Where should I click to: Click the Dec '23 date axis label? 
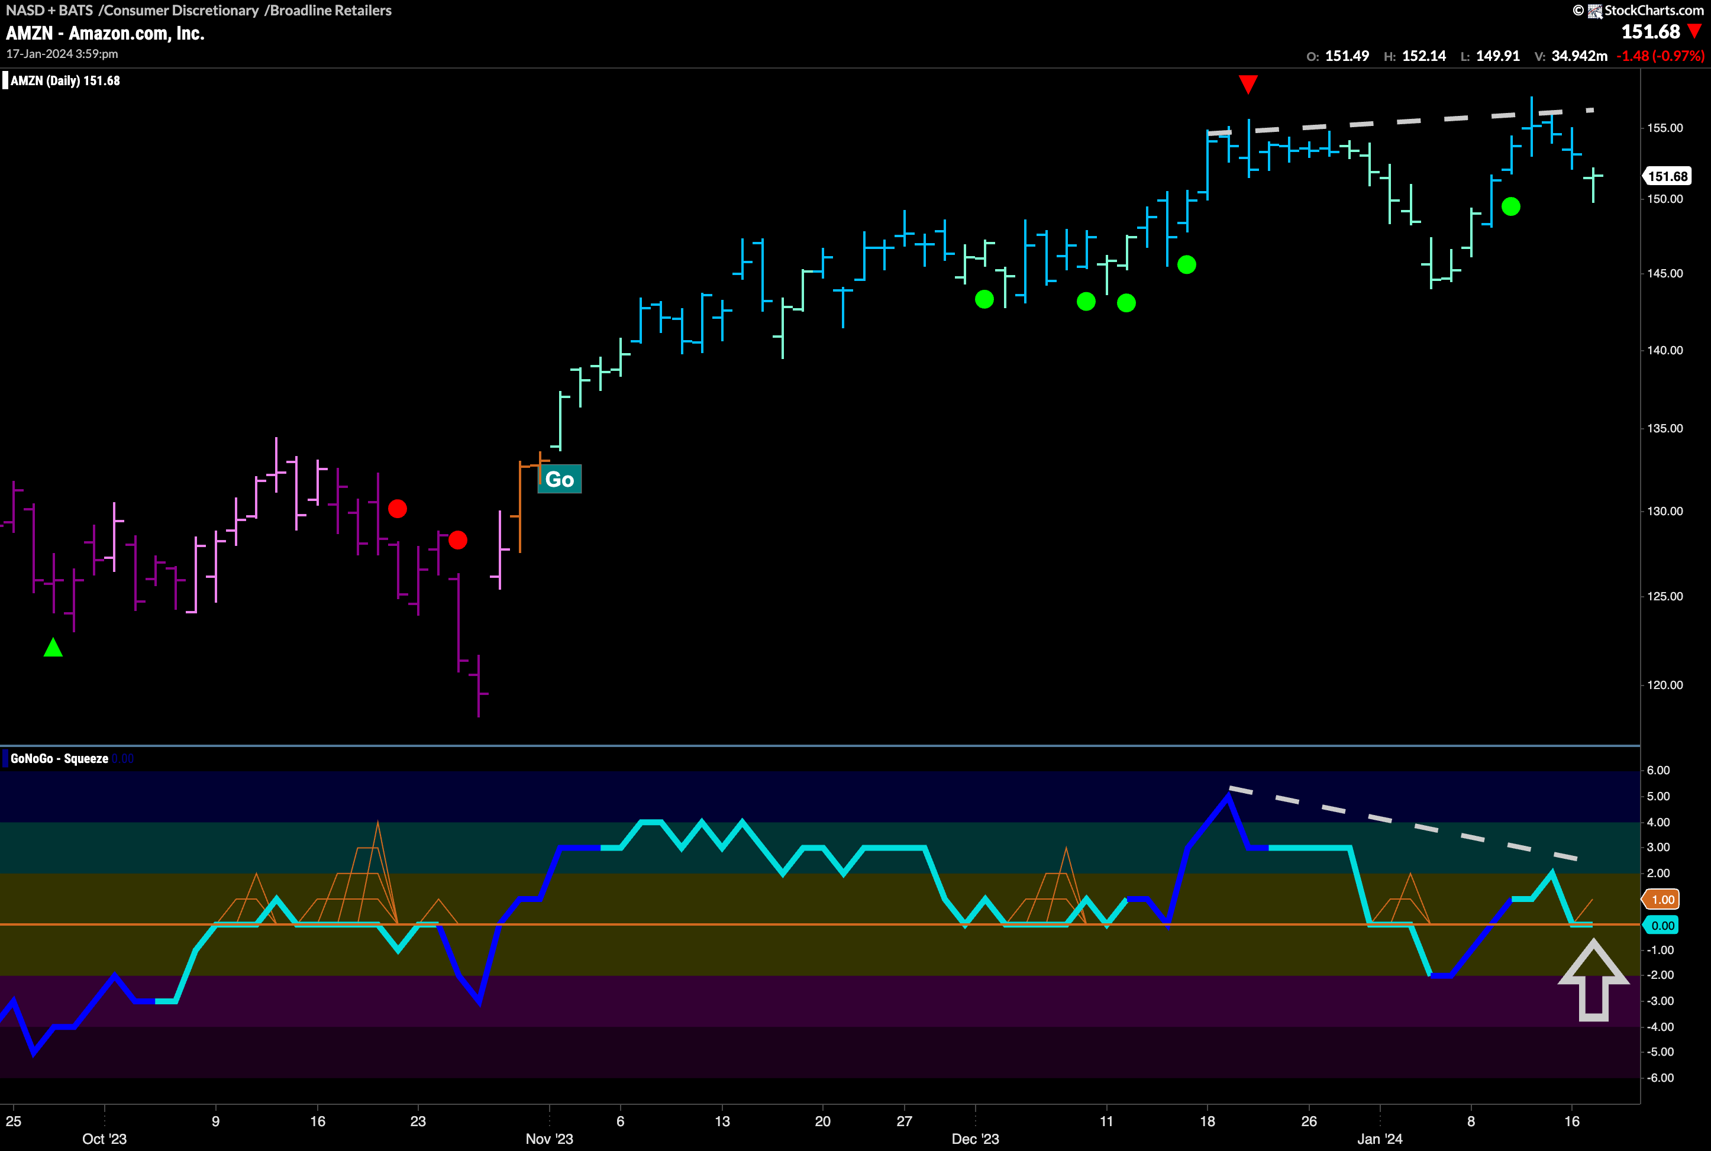pos(975,1139)
